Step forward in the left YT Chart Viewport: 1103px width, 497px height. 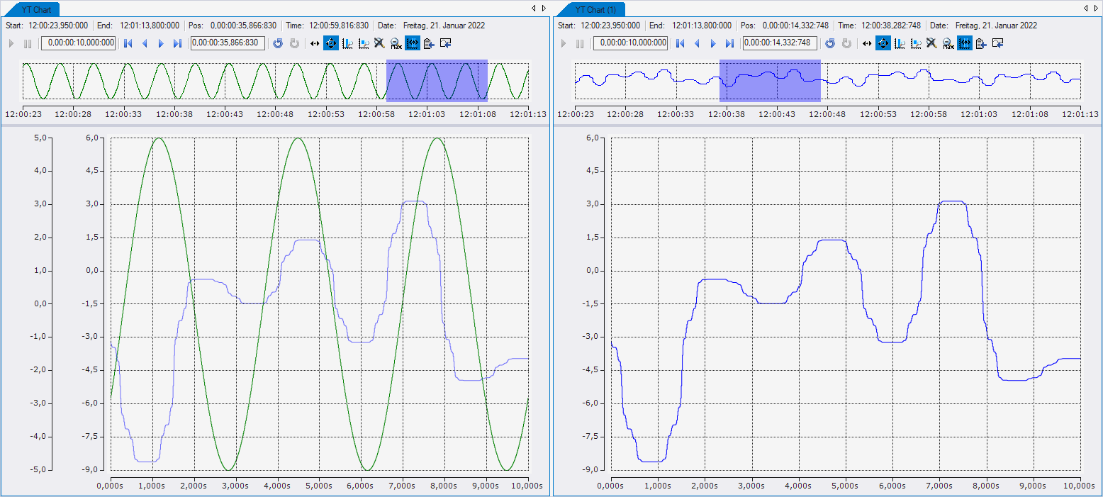tap(161, 43)
